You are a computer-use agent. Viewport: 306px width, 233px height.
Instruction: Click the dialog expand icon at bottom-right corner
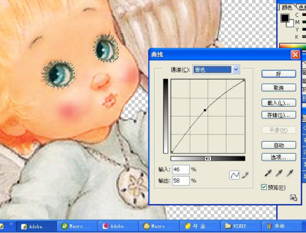pyautogui.click(x=293, y=197)
